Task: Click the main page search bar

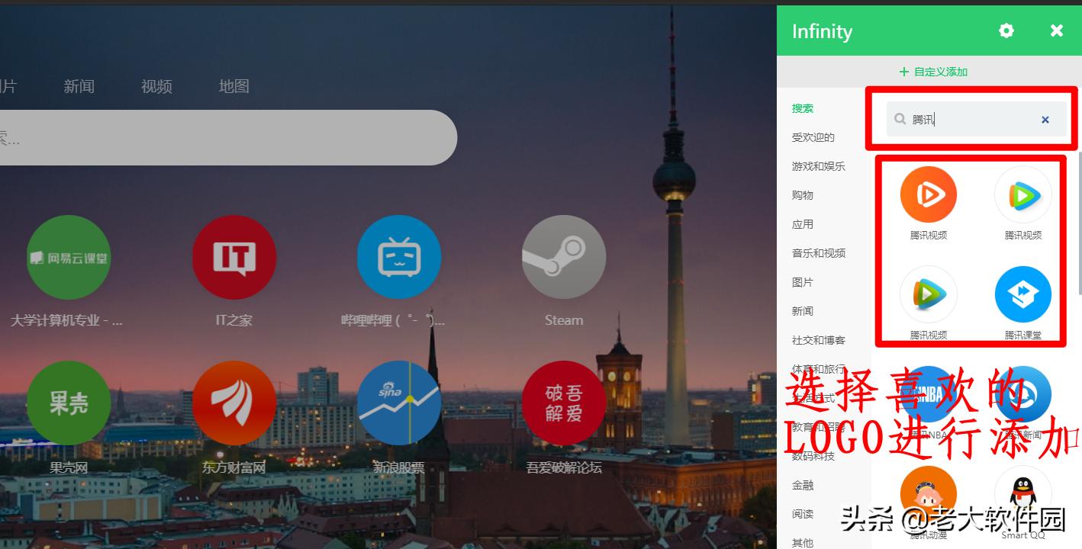Action: 228,137
